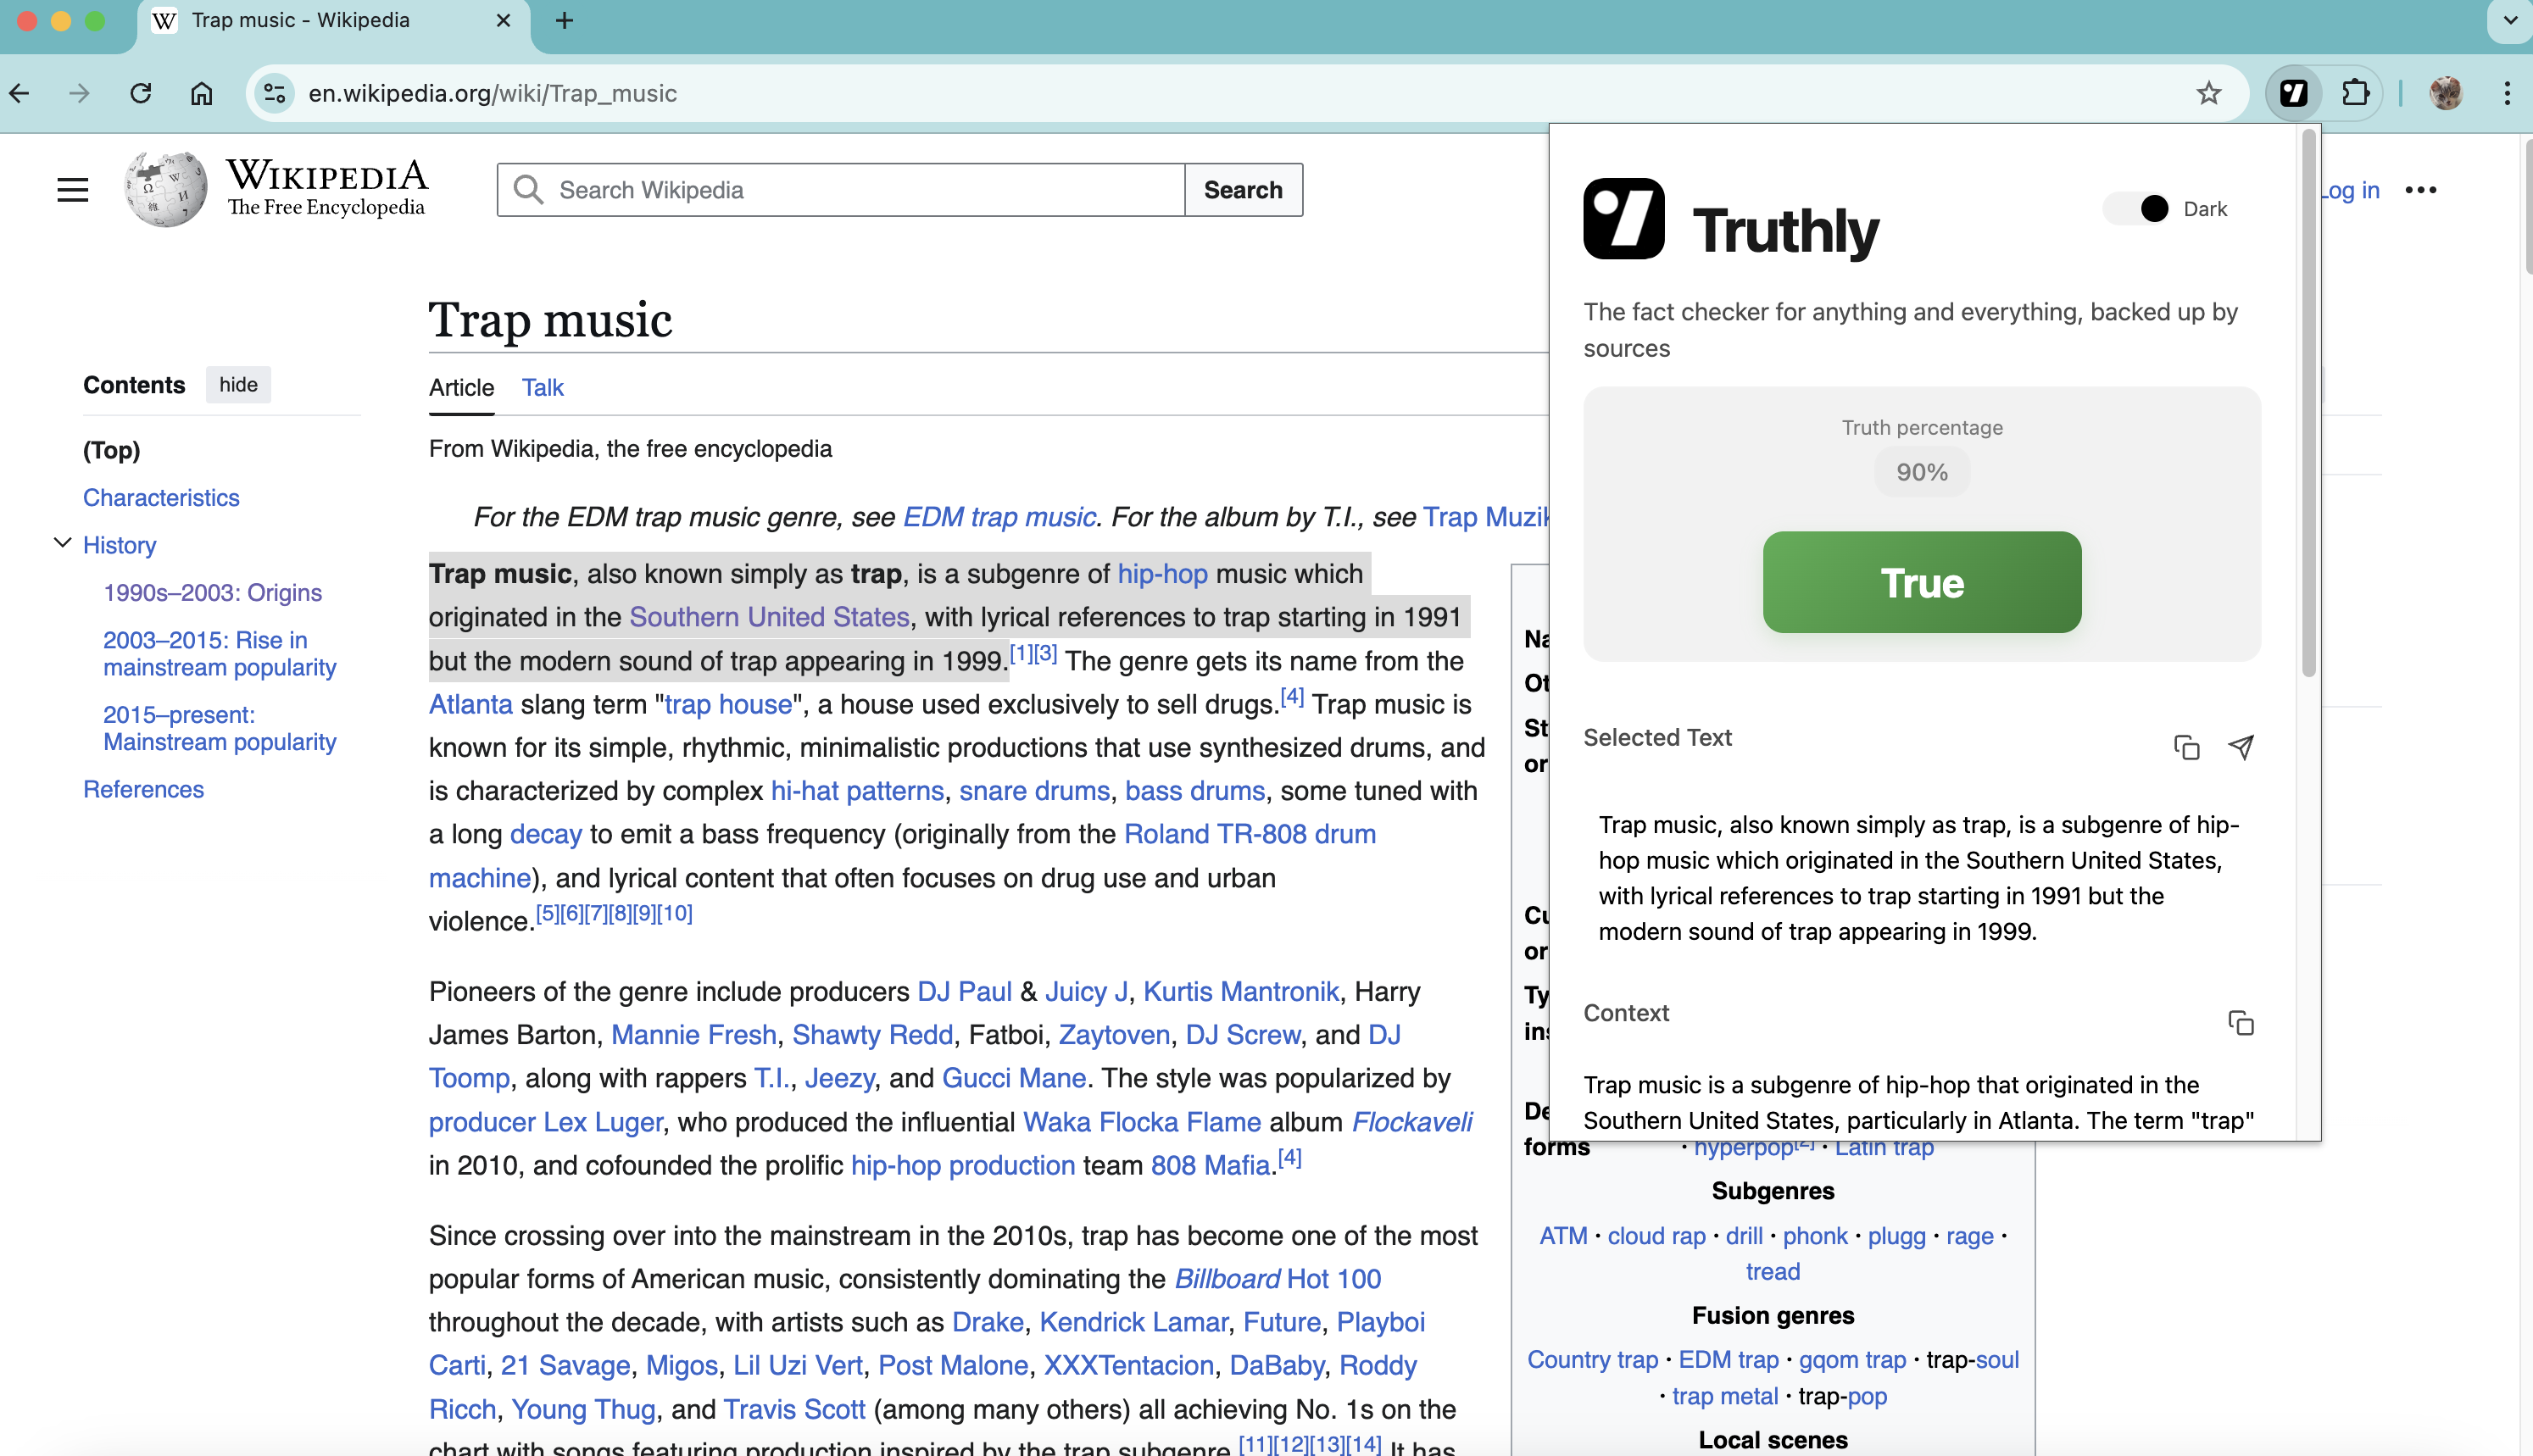Copy the Selected Text with copy icon
Screen dimensions: 2533x1456
point(2186,747)
